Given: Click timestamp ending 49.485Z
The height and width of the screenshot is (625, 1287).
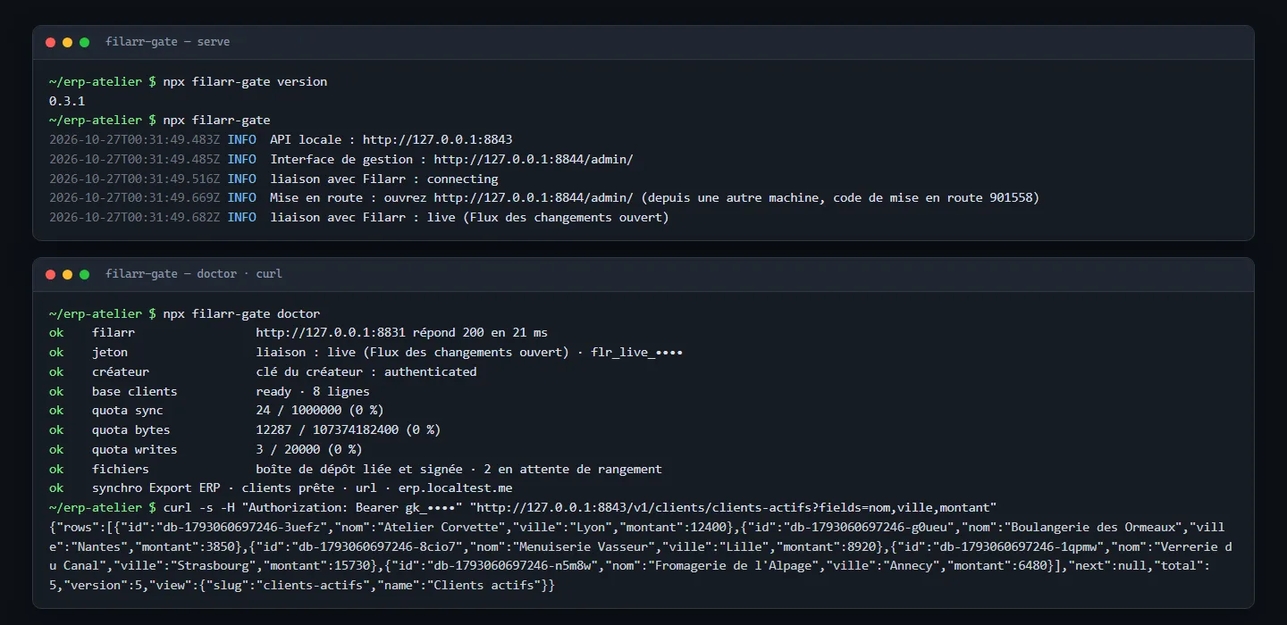Looking at the screenshot, I should tap(134, 159).
